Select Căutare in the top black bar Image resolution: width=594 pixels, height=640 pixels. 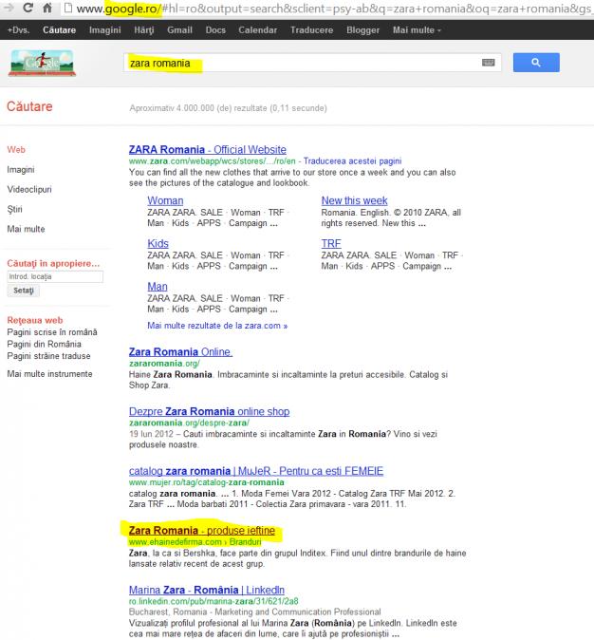[x=59, y=30]
